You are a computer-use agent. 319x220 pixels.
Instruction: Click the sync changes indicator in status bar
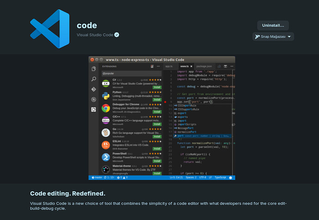click(x=109, y=177)
